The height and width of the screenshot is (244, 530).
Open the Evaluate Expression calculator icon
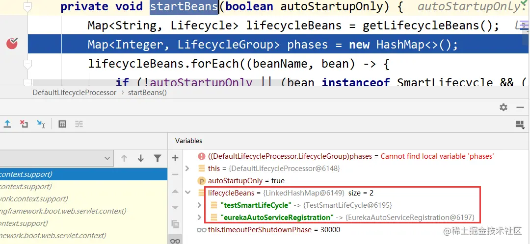click(x=62, y=124)
